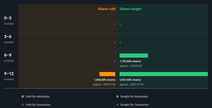
Task: Click the striped Bought By Companies legend icon
Action: click(117, 105)
